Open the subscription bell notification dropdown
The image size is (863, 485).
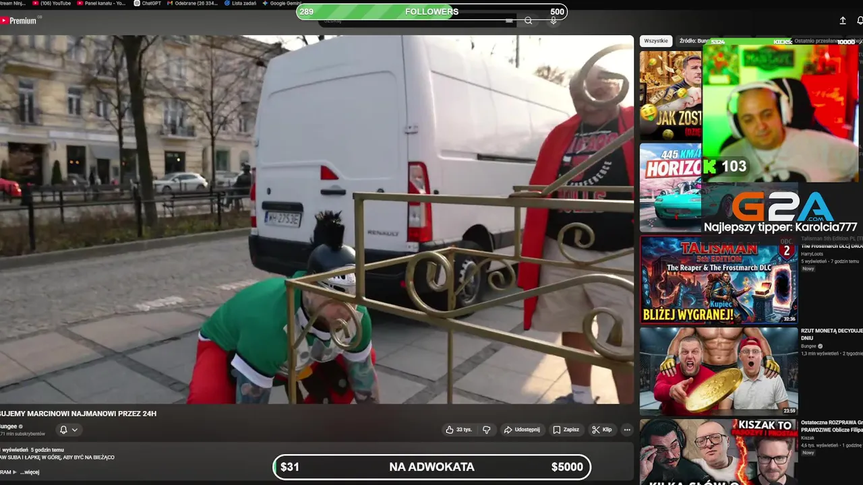coord(69,430)
